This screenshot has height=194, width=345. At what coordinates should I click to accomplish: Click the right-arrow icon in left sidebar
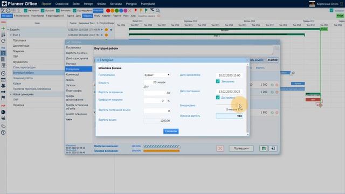click(x=3, y=92)
